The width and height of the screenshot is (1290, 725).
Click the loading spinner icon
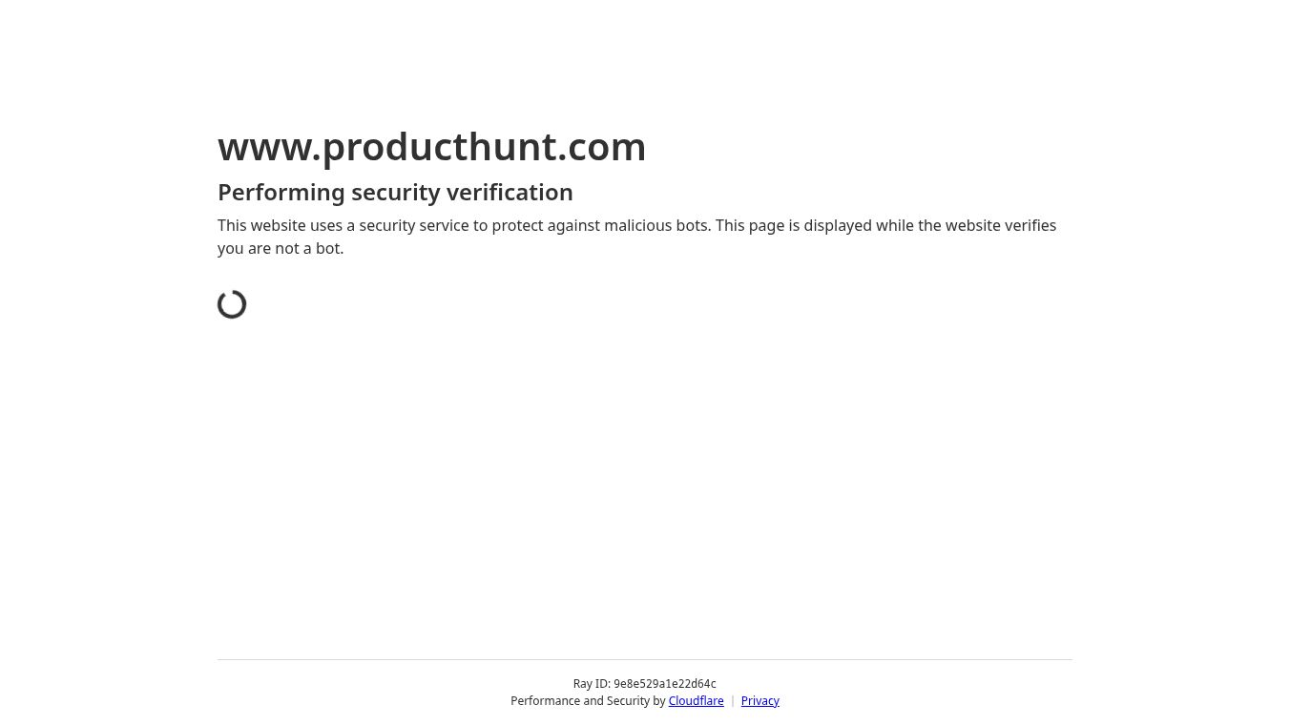232,304
